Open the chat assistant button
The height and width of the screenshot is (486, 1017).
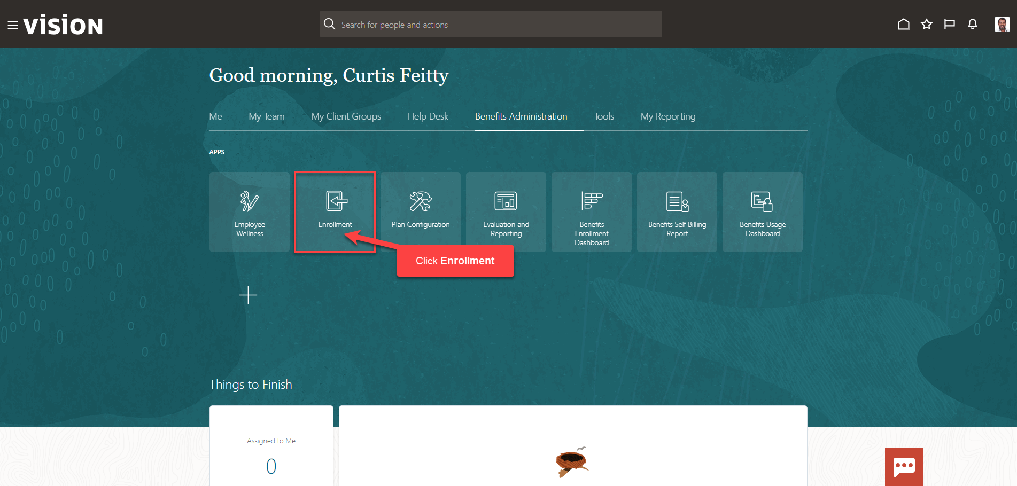tap(904, 467)
